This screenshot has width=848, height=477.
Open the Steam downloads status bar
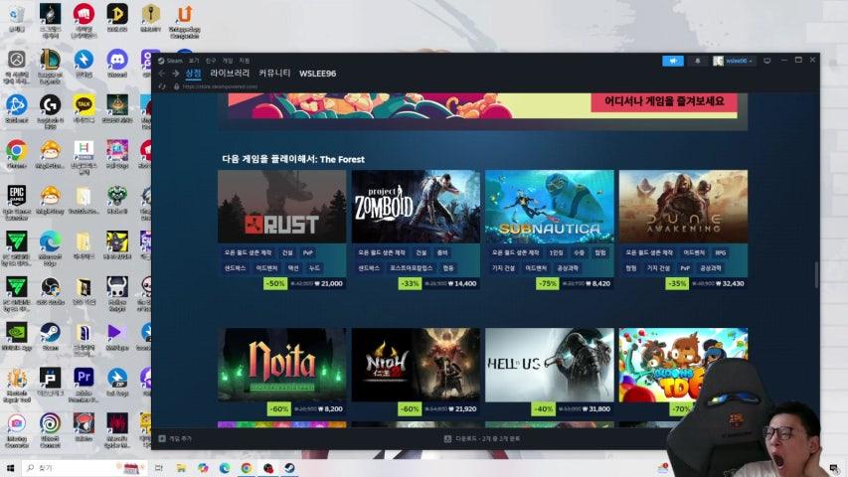click(x=482, y=438)
